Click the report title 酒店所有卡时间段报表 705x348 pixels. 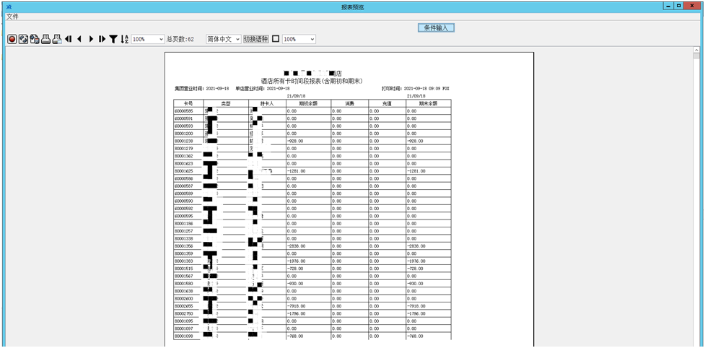tap(312, 80)
